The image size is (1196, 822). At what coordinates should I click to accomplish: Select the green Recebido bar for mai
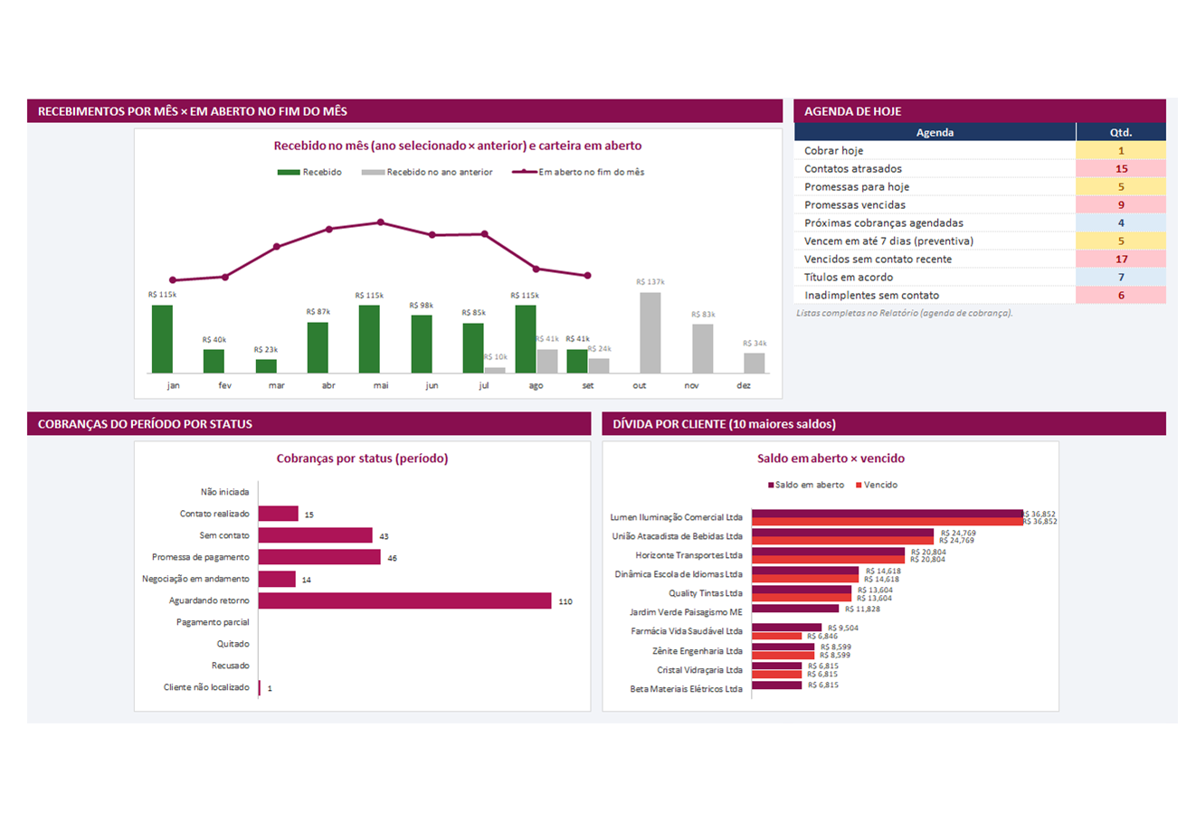[x=369, y=339]
